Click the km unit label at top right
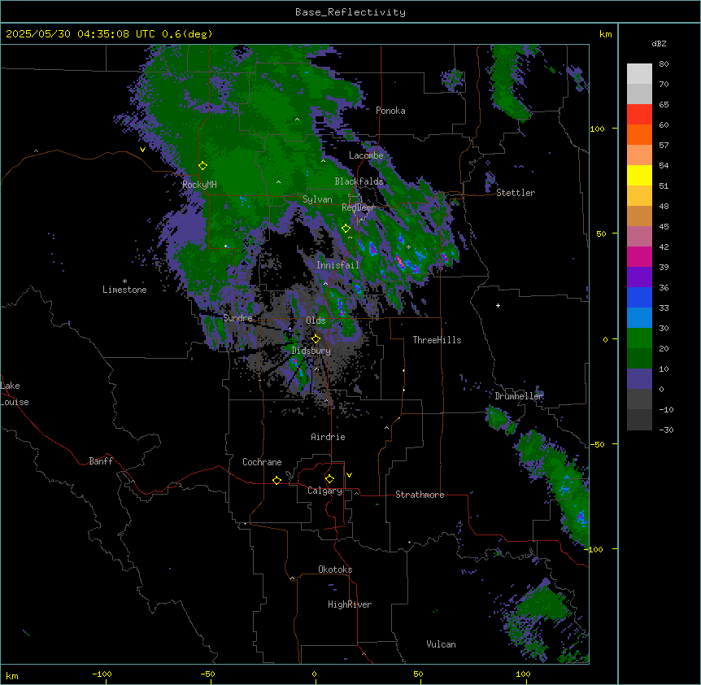 606,34
